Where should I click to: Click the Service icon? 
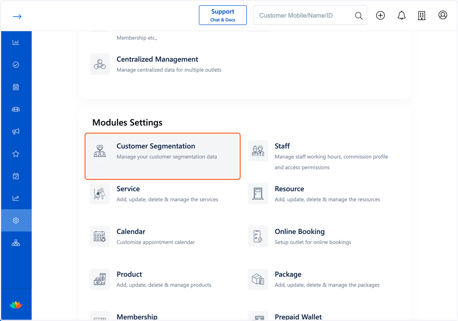(x=100, y=194)
